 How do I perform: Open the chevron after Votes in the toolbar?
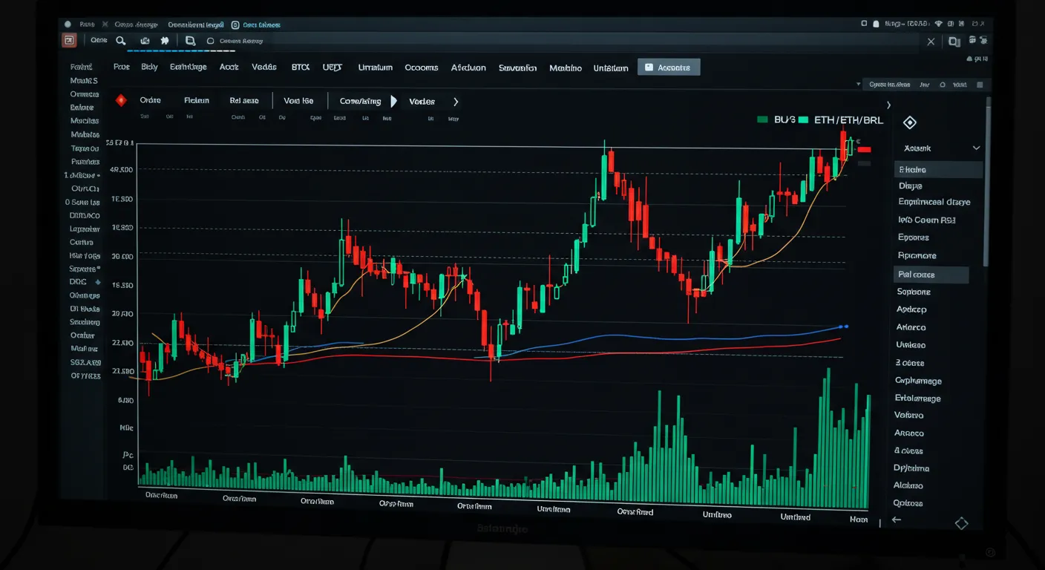pos(456,101)
